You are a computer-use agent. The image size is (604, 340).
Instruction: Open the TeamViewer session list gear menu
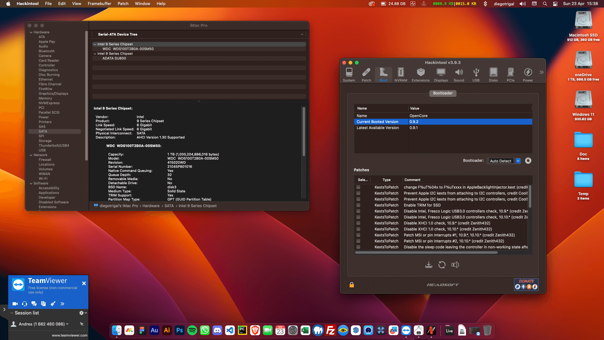click(x=83, y=313)
